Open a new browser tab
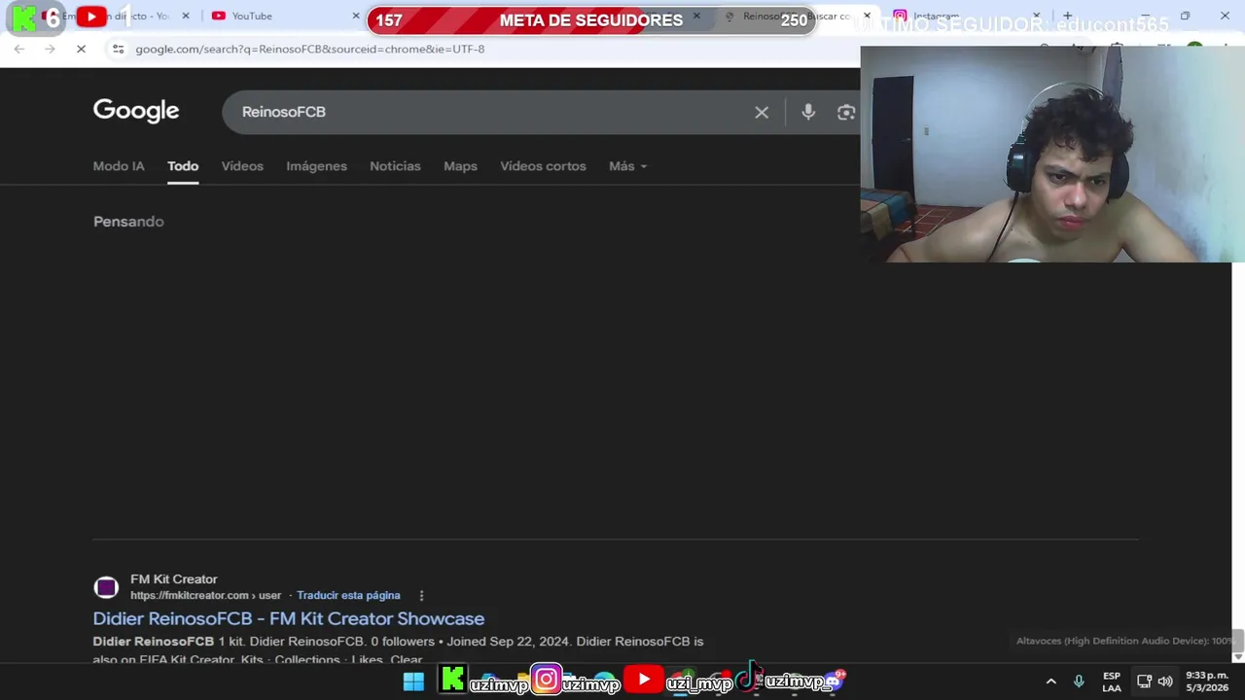This screenshot has width=1245, height=700. (x=1067, y=16)
